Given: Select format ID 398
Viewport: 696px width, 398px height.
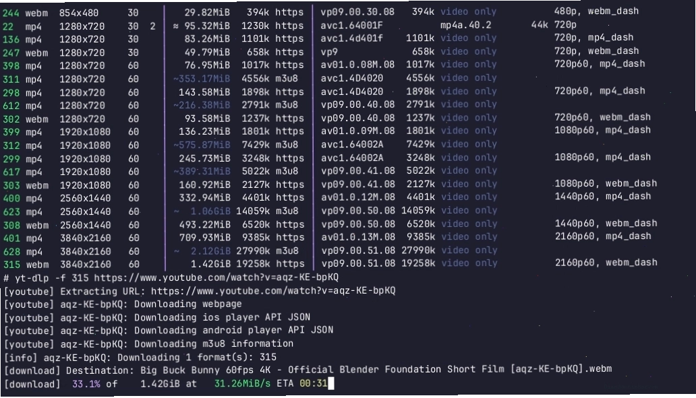Looking at the screenshot, I should click(11, 66).
